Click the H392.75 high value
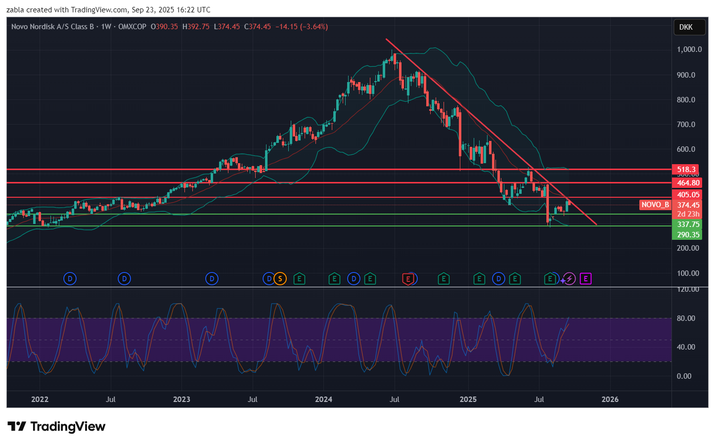 coord(196,27)
